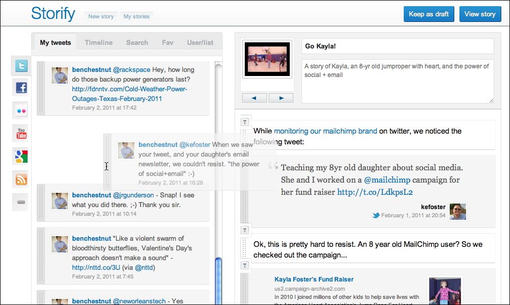The width and height of the screenshot is (510, 305).
Task: Click the @rackspace mention
Action: tap(131, 70)
